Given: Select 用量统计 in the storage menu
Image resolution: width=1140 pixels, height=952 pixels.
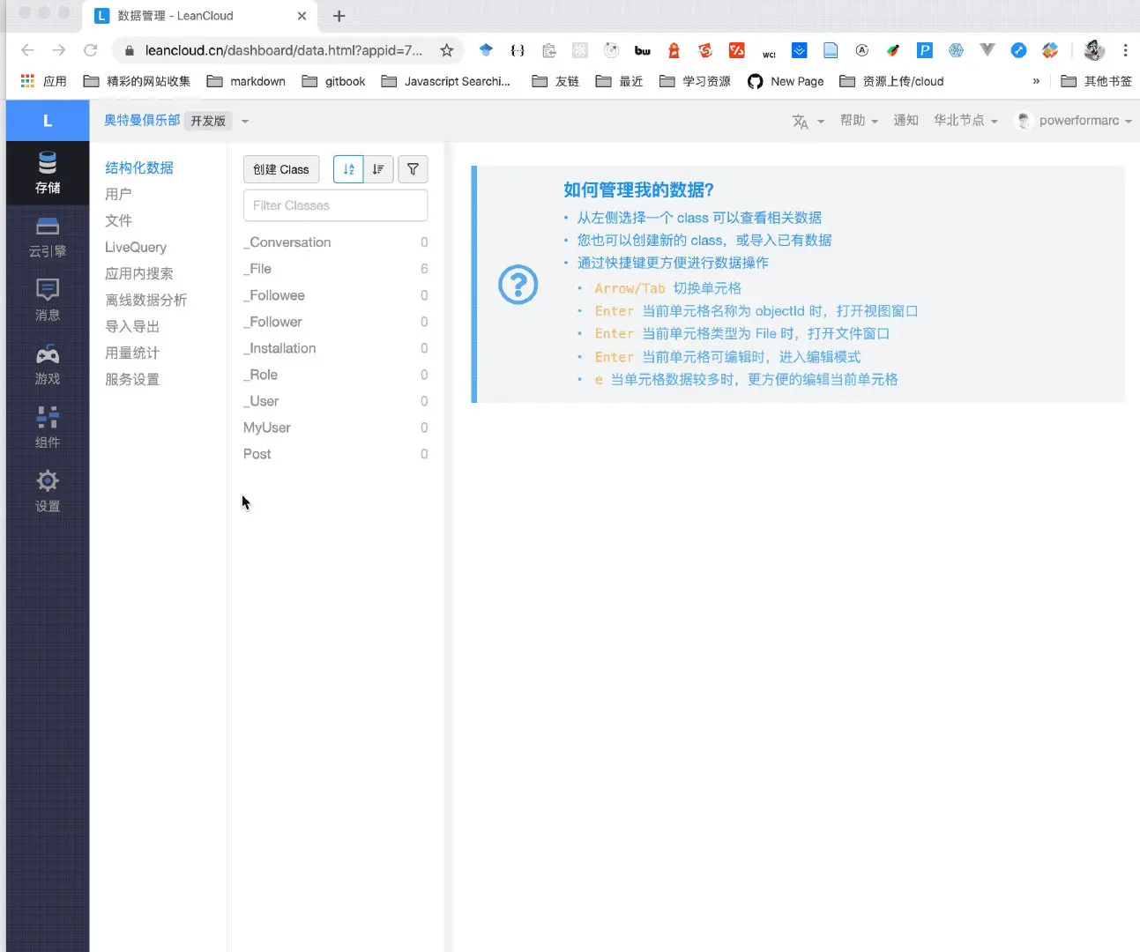Looking at the screenshot, I should click(x=132, y=353).
